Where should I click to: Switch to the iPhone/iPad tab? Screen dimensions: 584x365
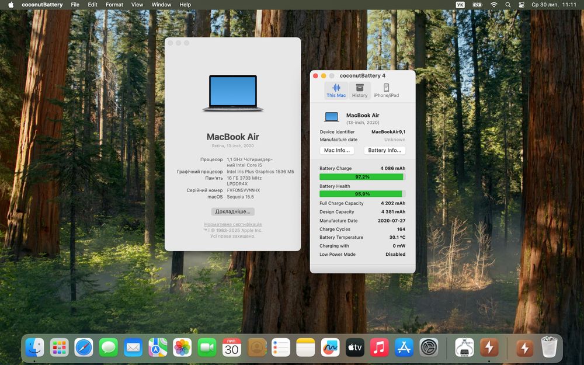tap(386, 91)
